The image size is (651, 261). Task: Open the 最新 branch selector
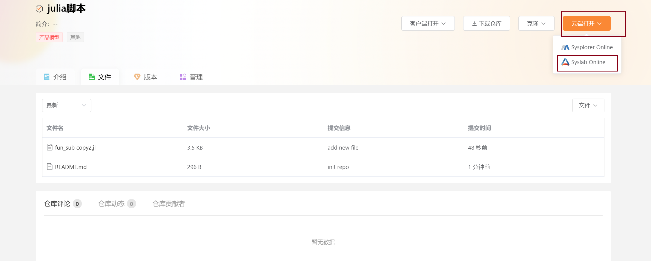click(x=67, y=105)
